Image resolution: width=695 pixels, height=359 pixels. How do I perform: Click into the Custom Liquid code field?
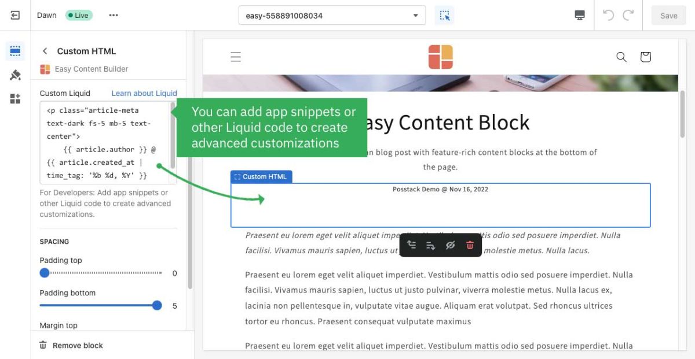[104, 142]
